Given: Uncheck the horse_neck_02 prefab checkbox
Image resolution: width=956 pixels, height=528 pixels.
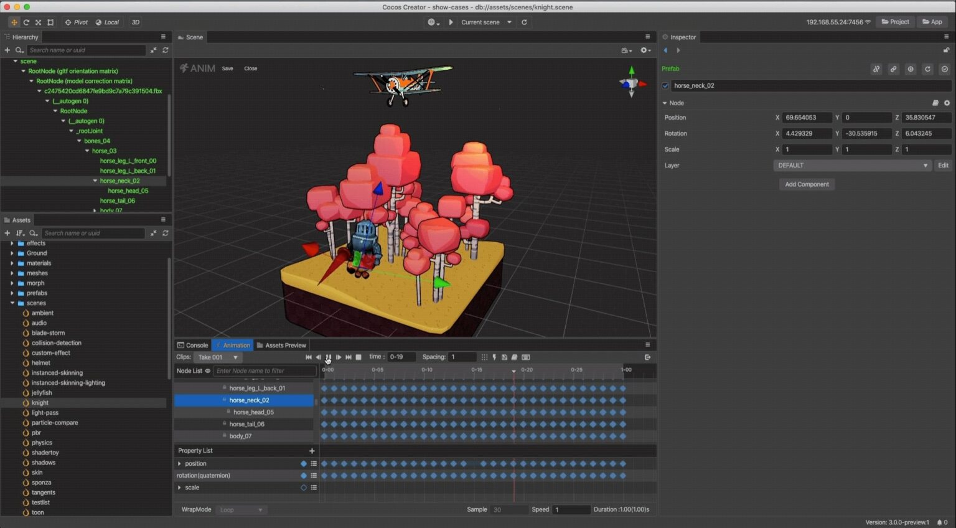Looking at the screenshot, I should pyautogui.click(x=665, y=85).
